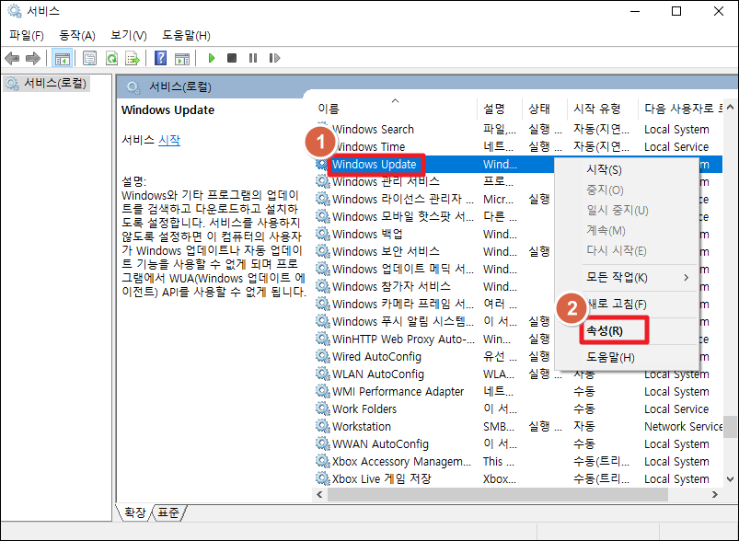Click the gear icon beside Windows 보안 서비스
Viewport: 739px width, 541px height.
point(323,251)
